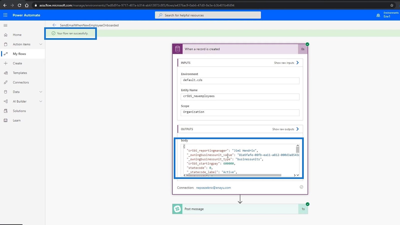
Task: Click the Common Data Service trigger icon
Action: pyautogui.click(x=177, y=49)
